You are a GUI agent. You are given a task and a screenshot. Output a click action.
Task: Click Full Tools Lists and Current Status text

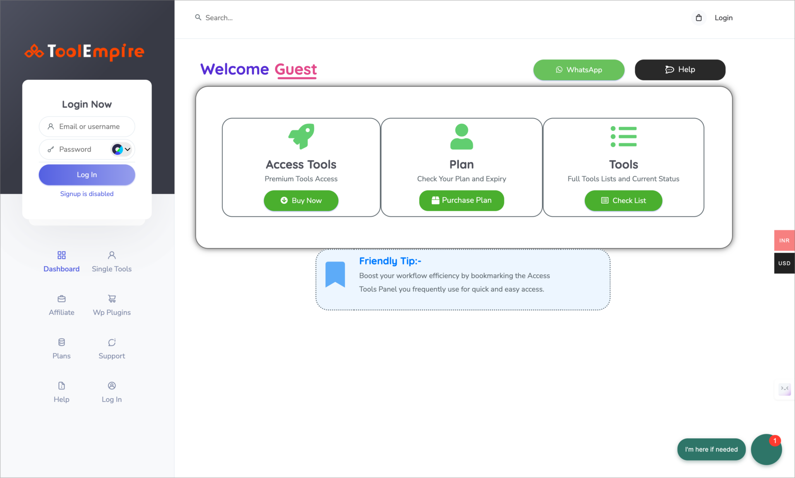click(624, 179)
